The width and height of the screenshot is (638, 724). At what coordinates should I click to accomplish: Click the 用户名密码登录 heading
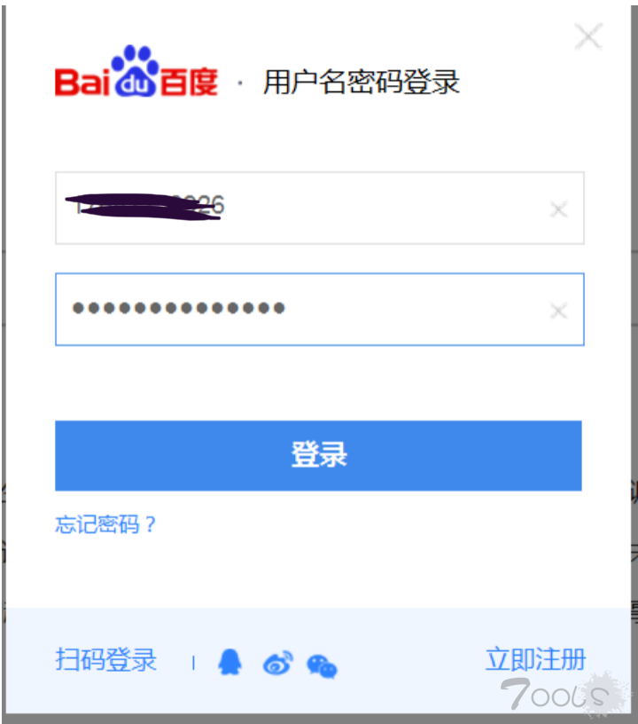(362, 83)
